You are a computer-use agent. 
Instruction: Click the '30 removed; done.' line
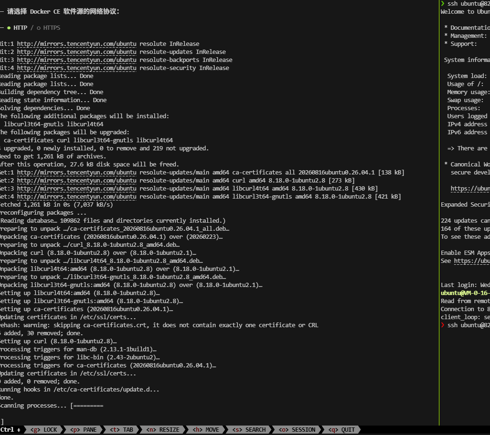pos(42,333)
